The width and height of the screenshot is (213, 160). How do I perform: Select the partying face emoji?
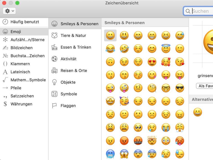coord(124,101)
